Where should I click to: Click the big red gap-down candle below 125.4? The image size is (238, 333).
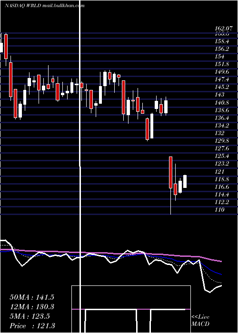(170, 172)
